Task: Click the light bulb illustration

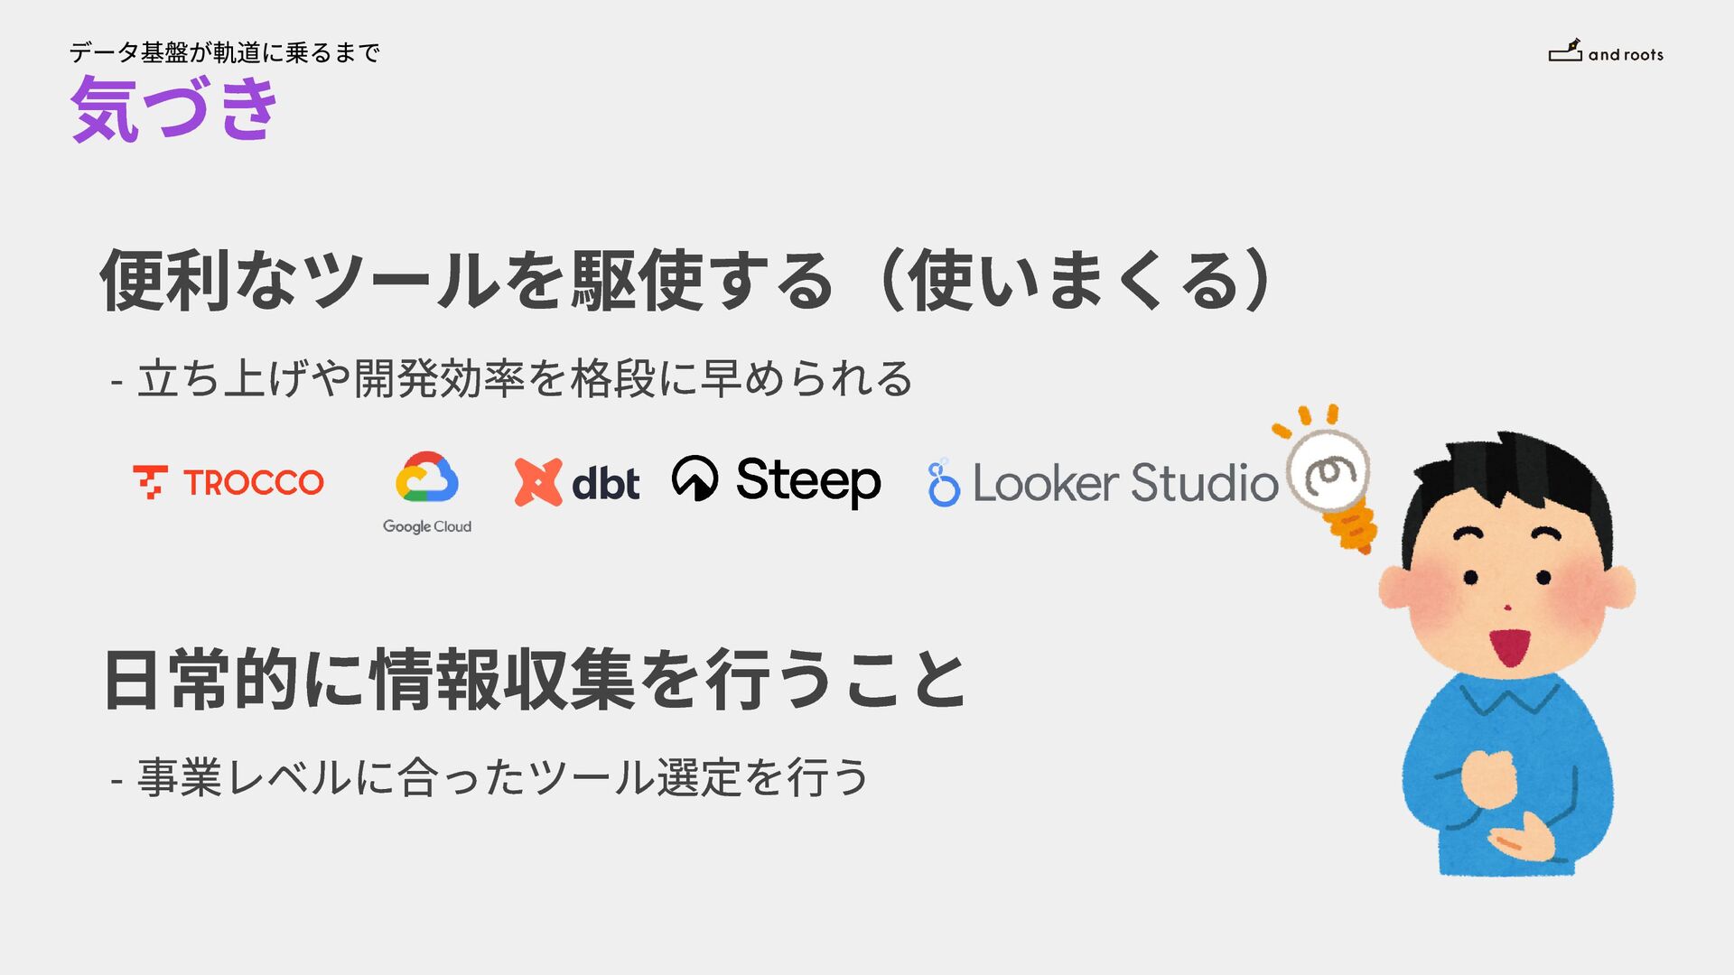Action: coord(1326,478)
